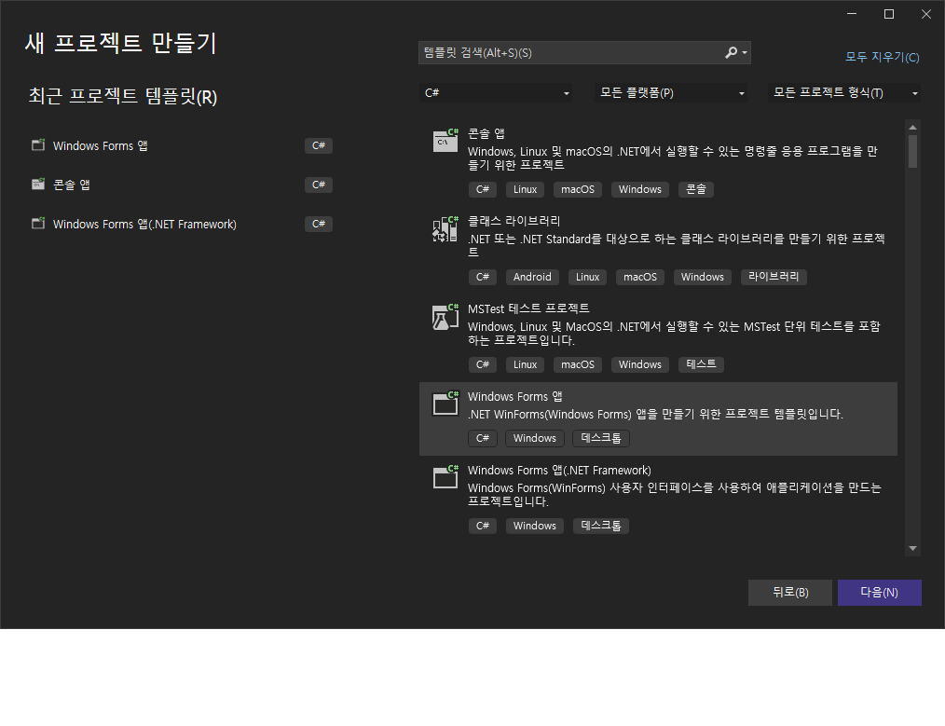The width and height of the screenshot is (945, 726).
Task: Click 데스크톱 tag under Windows Forms 앱(.NET Framework)
Action: (601, 526)
